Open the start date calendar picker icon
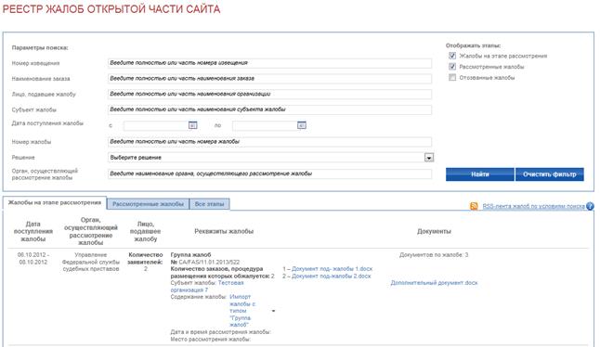The height and width of the screenshot is (347, 600). click(x=193, y=125)
